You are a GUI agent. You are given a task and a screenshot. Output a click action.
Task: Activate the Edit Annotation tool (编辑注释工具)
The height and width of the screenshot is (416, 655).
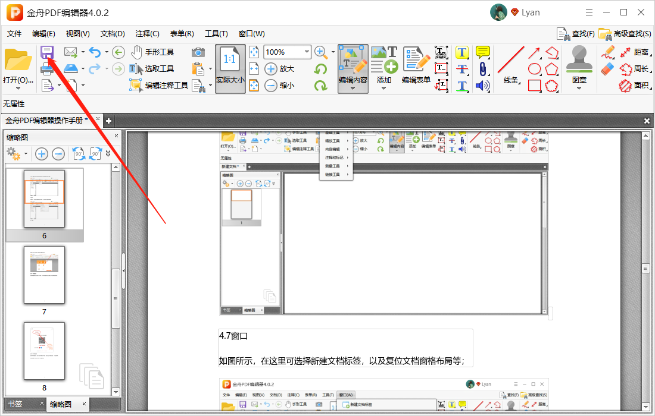[x=158, y=86]
